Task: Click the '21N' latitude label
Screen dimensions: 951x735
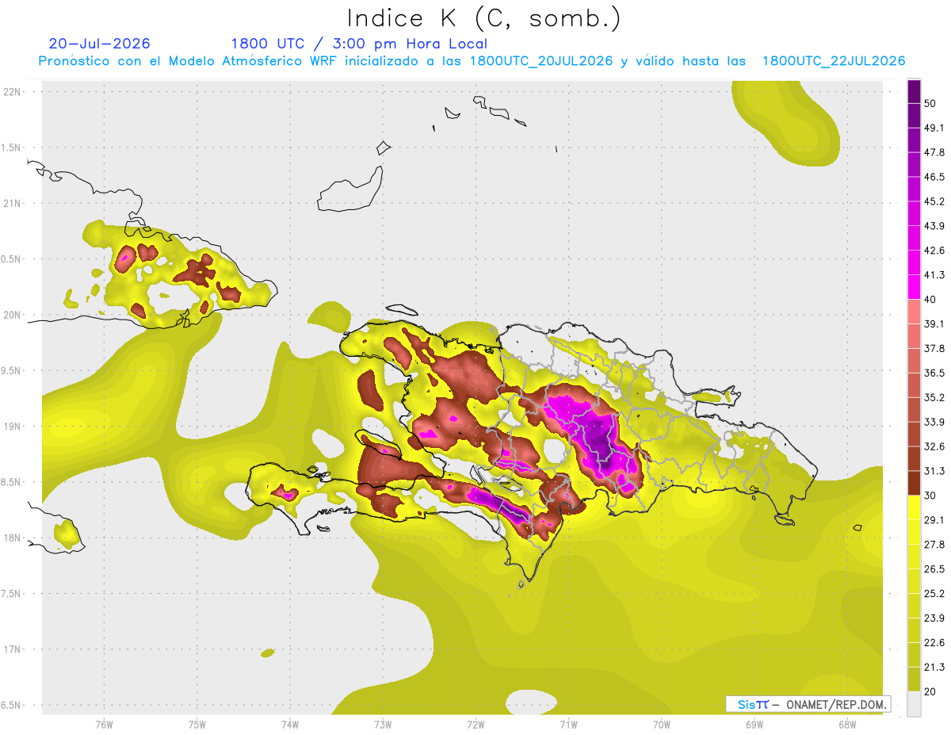Action: (x=13, y=203)
